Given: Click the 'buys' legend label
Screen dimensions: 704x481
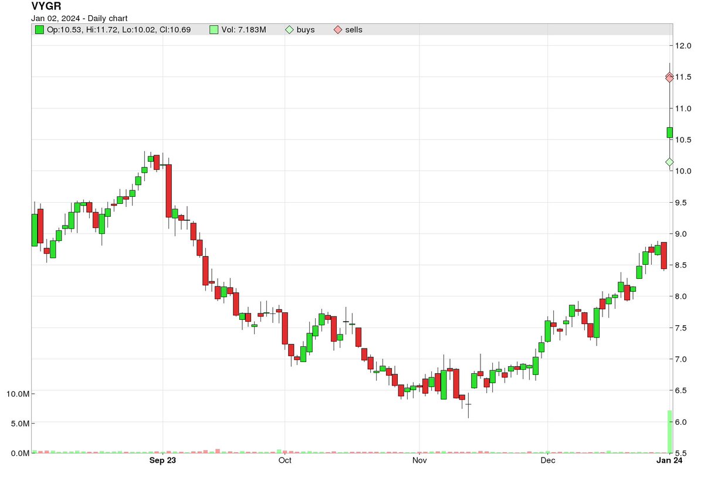Looking at the screenshot, I should pyautogui.click(x=306, y=29).
